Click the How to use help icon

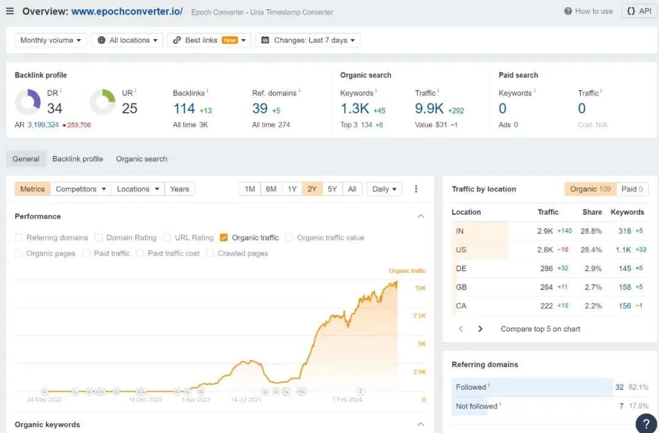(568, 12)
